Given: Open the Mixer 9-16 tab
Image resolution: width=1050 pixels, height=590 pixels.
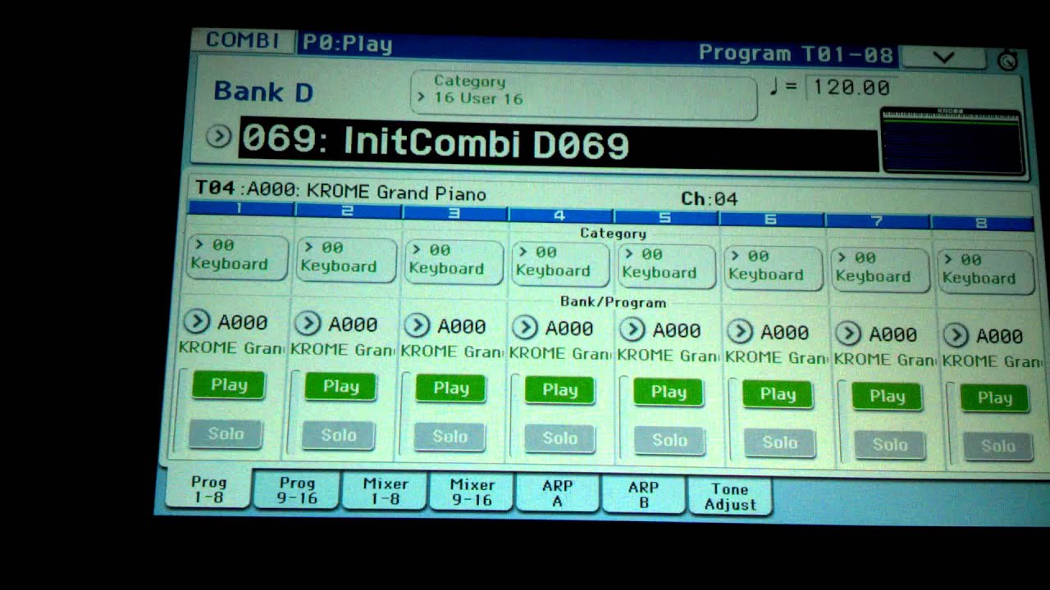Looking at the screenshot, I should (x=472, y=492).
